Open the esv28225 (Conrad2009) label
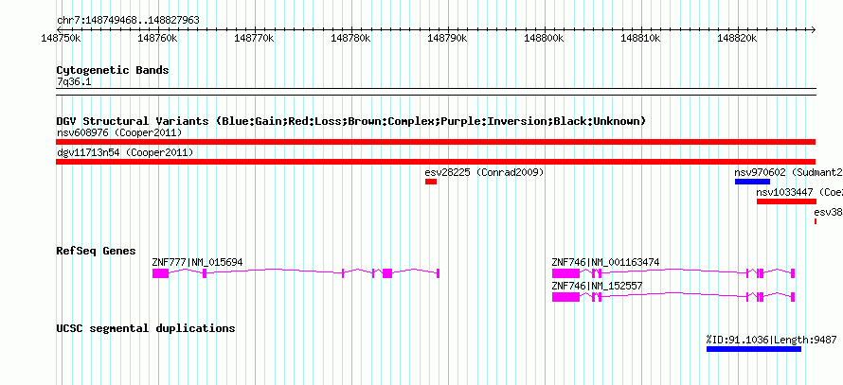This screenshot has height=385, width=843. pyautogui.click(x=484, y=172)
